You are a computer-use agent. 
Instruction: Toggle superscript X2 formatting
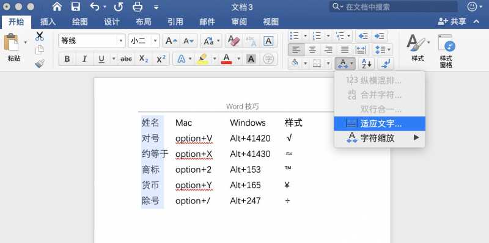161,59
